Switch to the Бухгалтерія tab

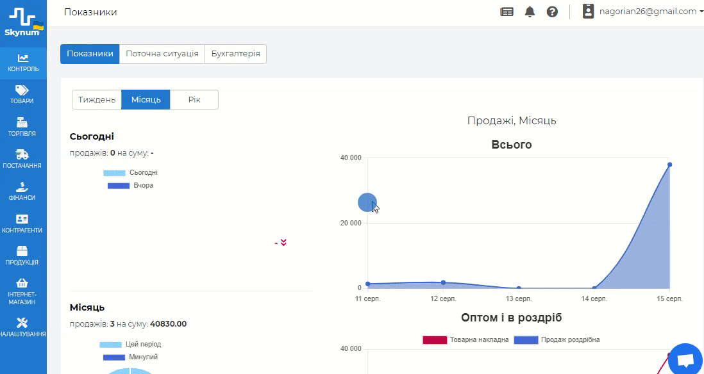pyautogui.click(x=236, y=54)
